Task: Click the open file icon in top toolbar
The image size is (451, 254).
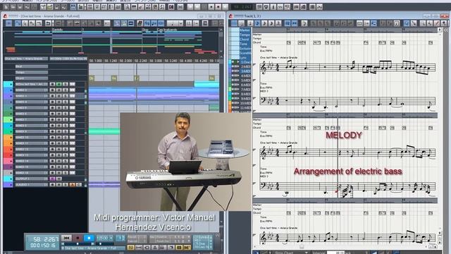Action: click(x=13, y=7)
